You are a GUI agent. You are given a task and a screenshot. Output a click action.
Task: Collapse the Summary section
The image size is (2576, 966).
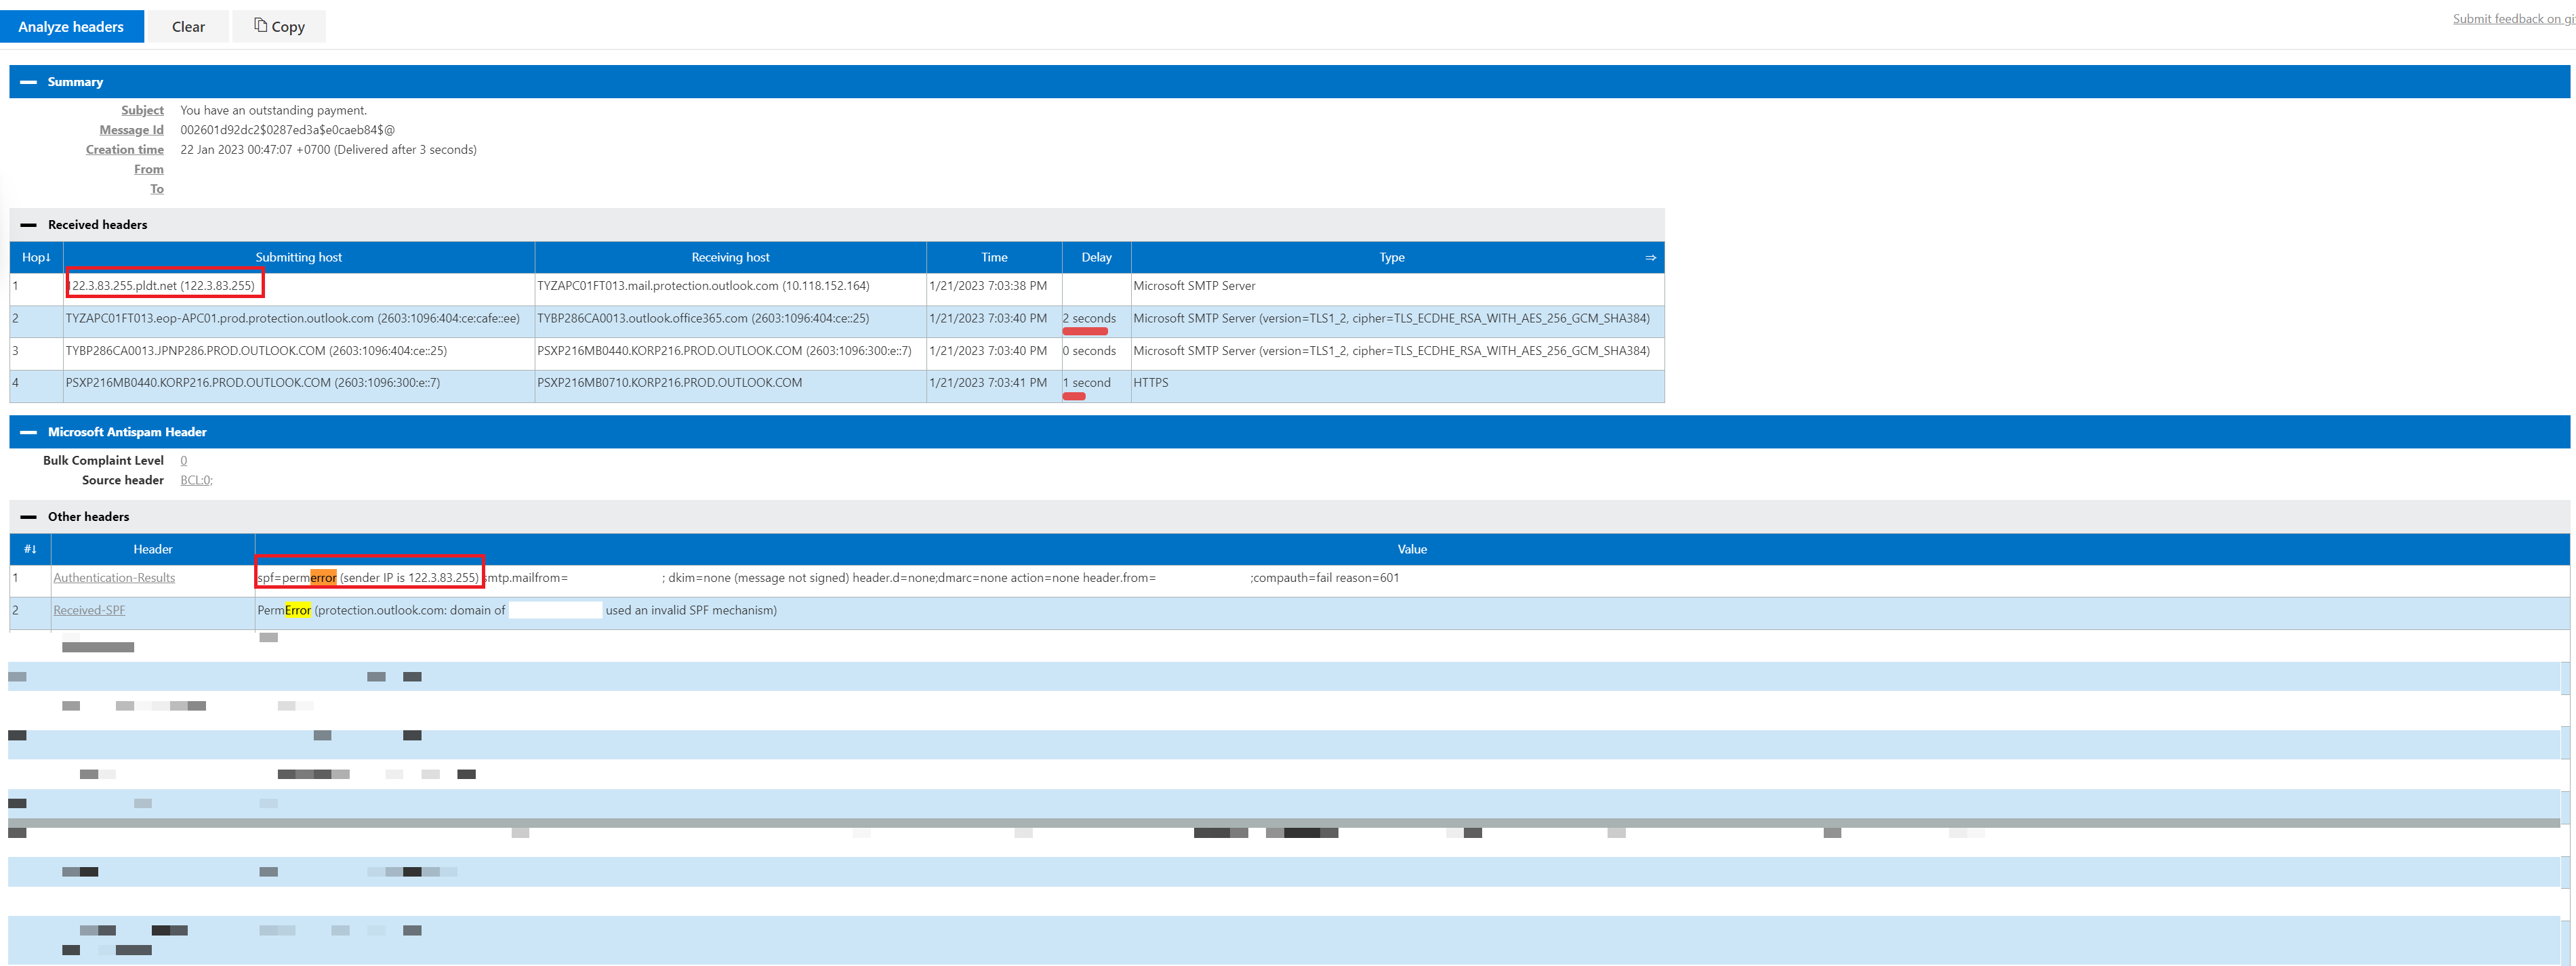[x=28, y=82]
